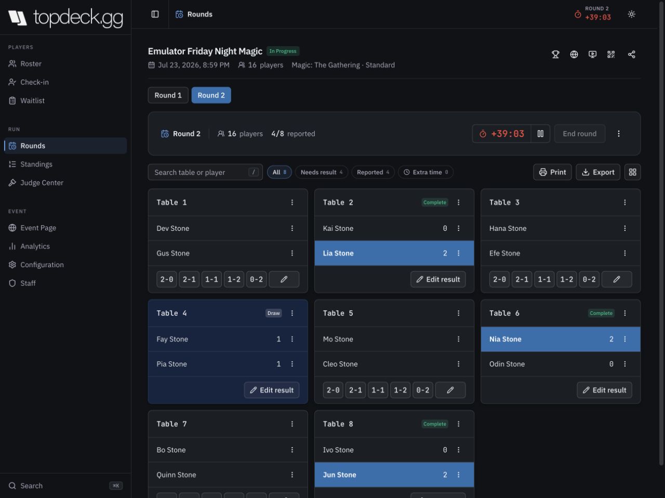Report 2-1 for Table 3
The width and height of the screenshot is (665, 498).
click(522, 279)
